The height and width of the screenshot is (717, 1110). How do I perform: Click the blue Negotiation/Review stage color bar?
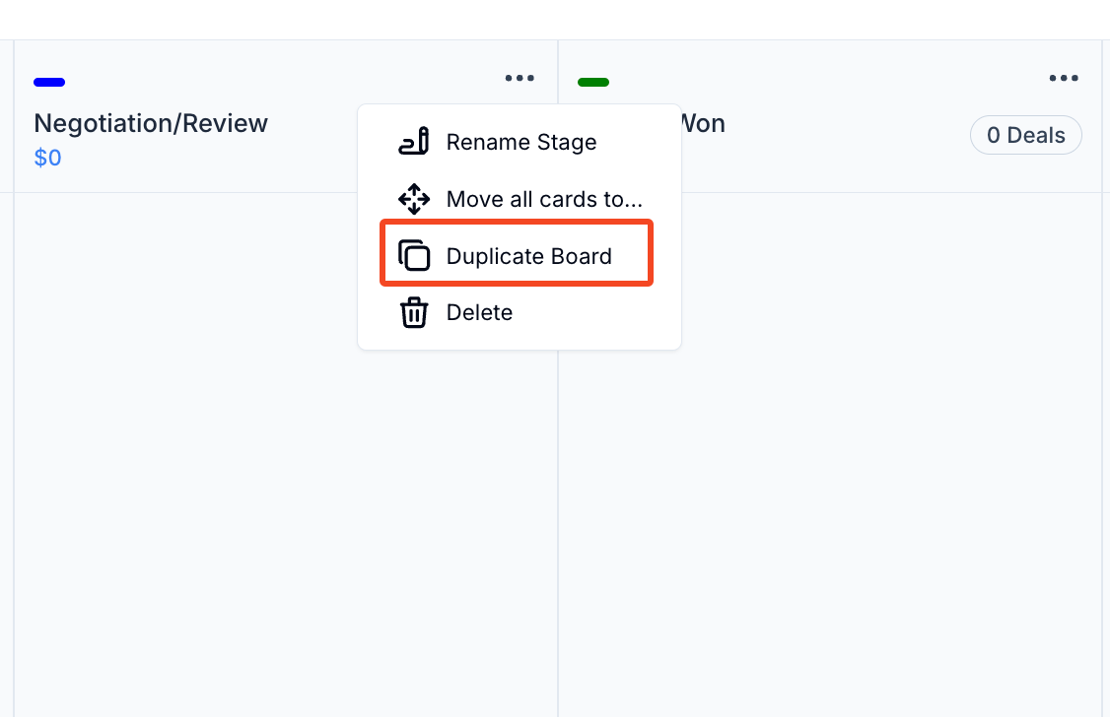(49, 82)
